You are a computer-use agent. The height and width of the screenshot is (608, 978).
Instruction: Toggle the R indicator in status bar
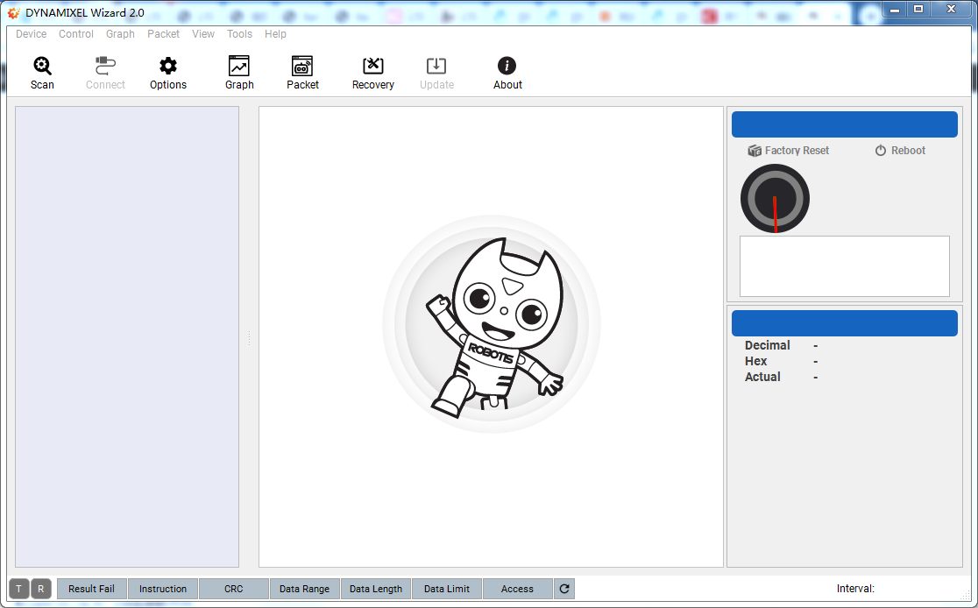point(41,589)
